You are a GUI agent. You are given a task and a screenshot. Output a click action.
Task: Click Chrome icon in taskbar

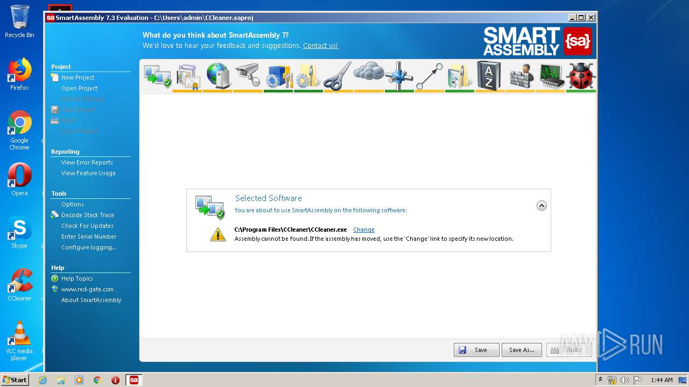pos(97,380)
